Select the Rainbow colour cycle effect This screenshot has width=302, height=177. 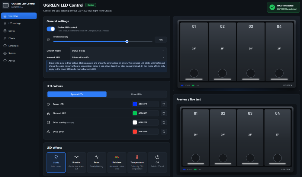(117, 163)
